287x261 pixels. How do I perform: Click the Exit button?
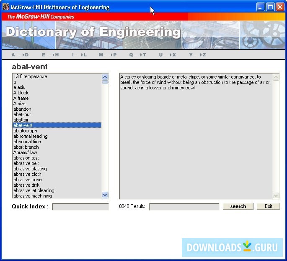tap(268, 206)
